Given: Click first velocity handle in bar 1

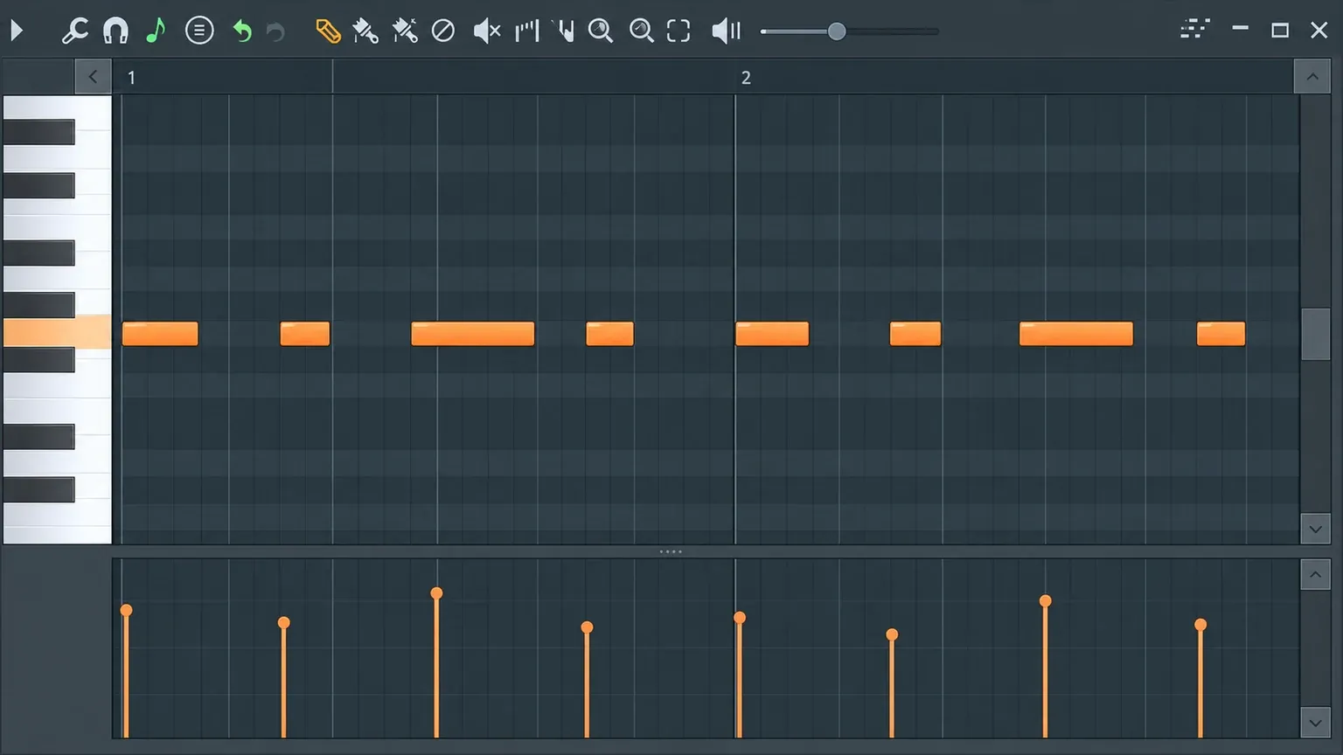Looking at the screenshot, I should tap(126, 610).
